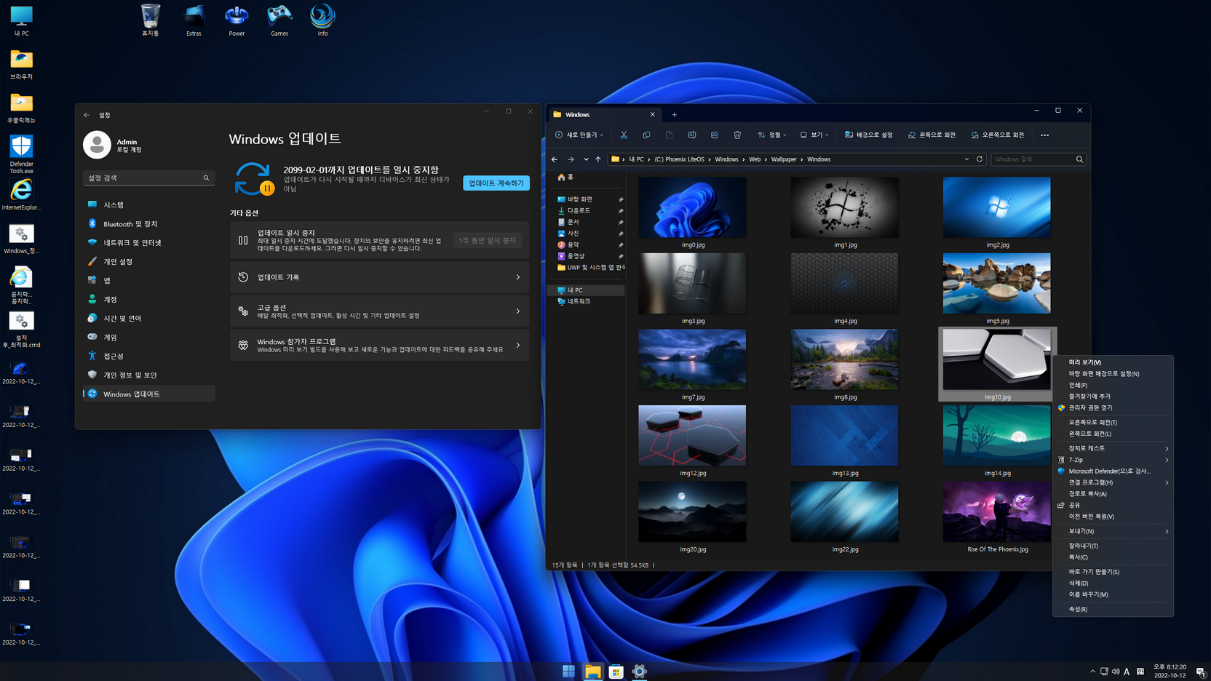The height and width of the screenshot is (681, 1211).
Task: Select the Extras desktop icon
Action: (194, 20)
